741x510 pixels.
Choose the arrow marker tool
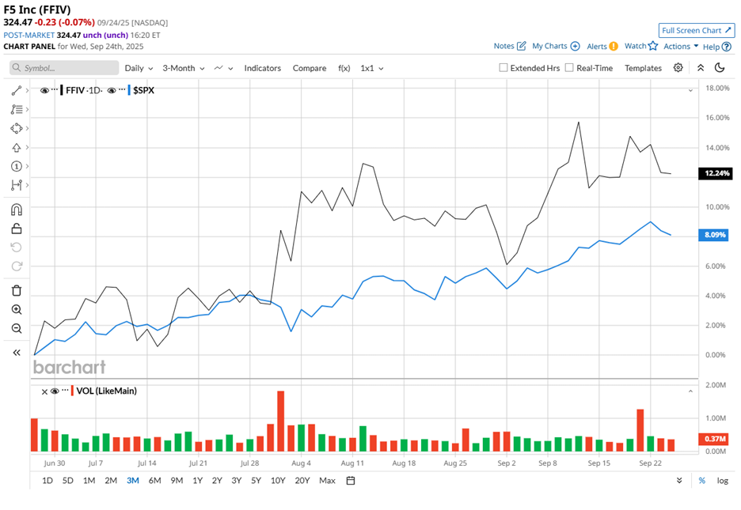point(17,147)
